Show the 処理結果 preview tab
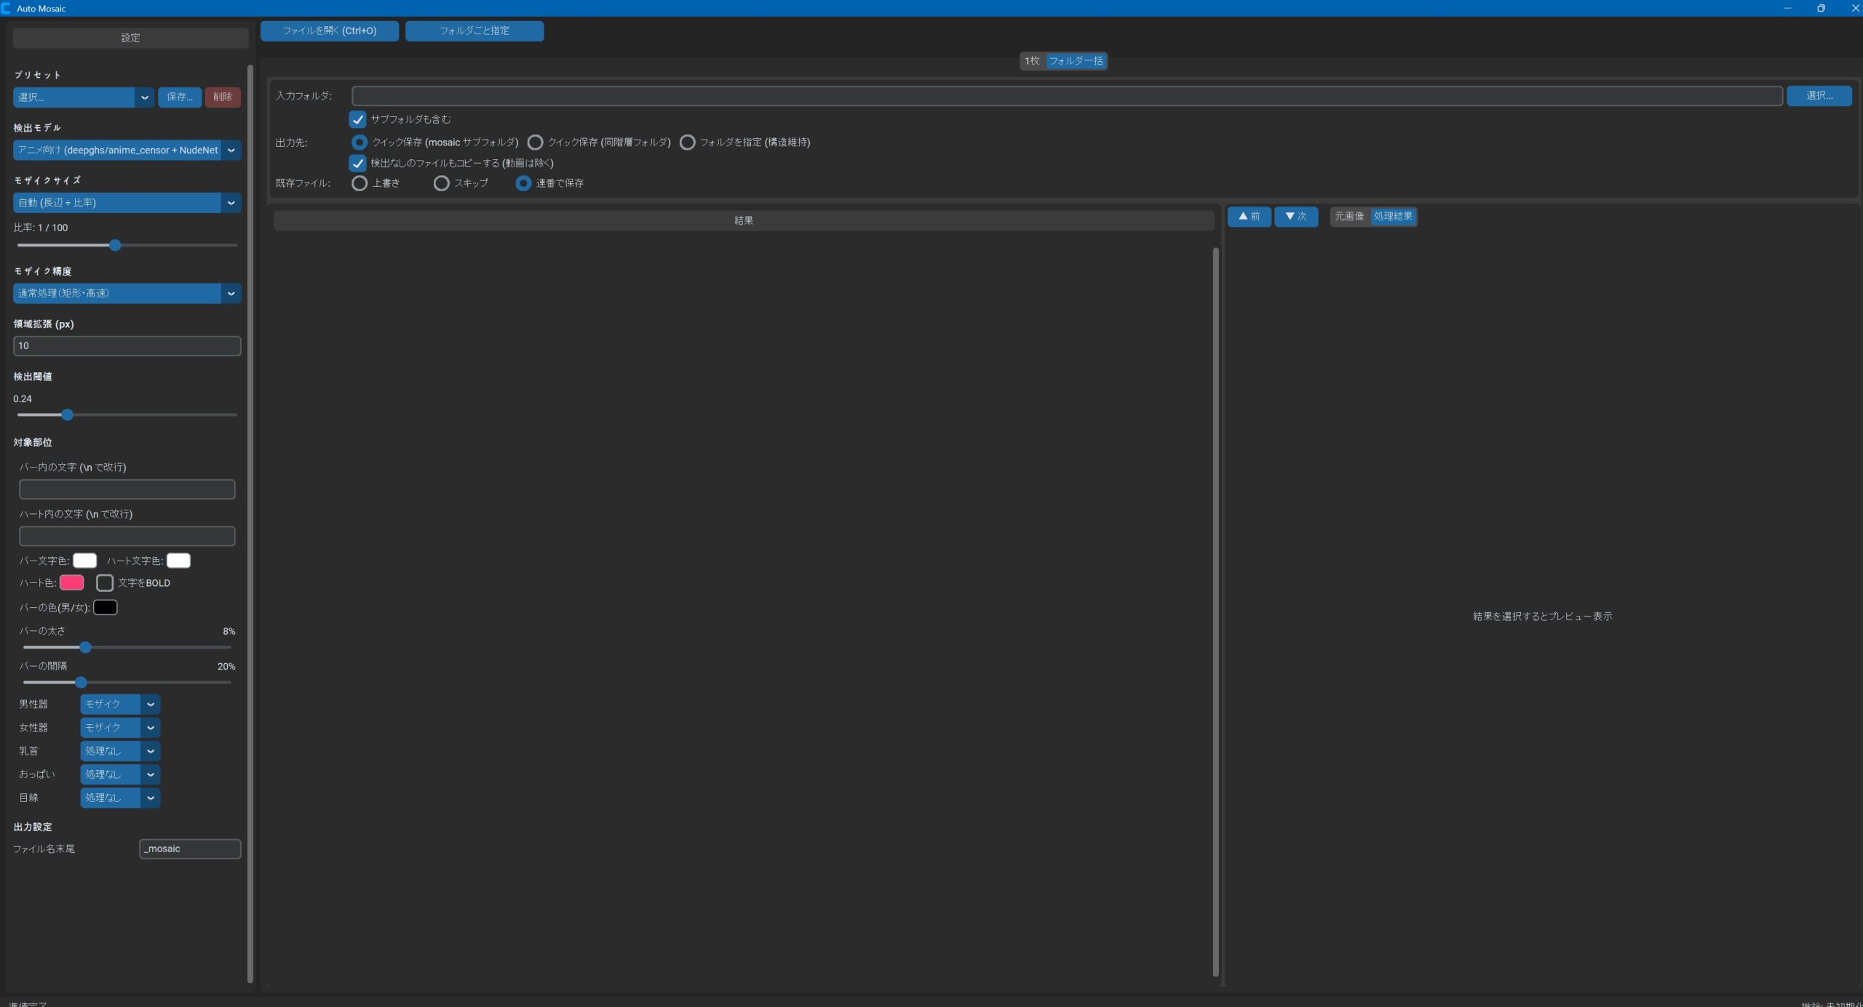This screenshot has width=1863, height=1007. click(x=1394, y=217)
